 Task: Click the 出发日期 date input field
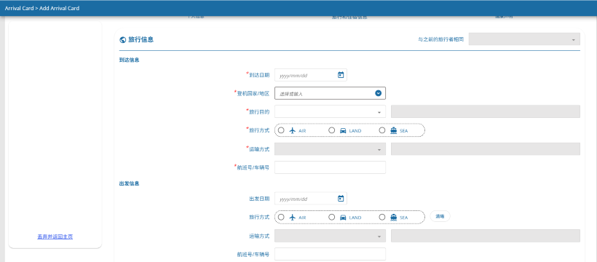(x=311, y=199)
